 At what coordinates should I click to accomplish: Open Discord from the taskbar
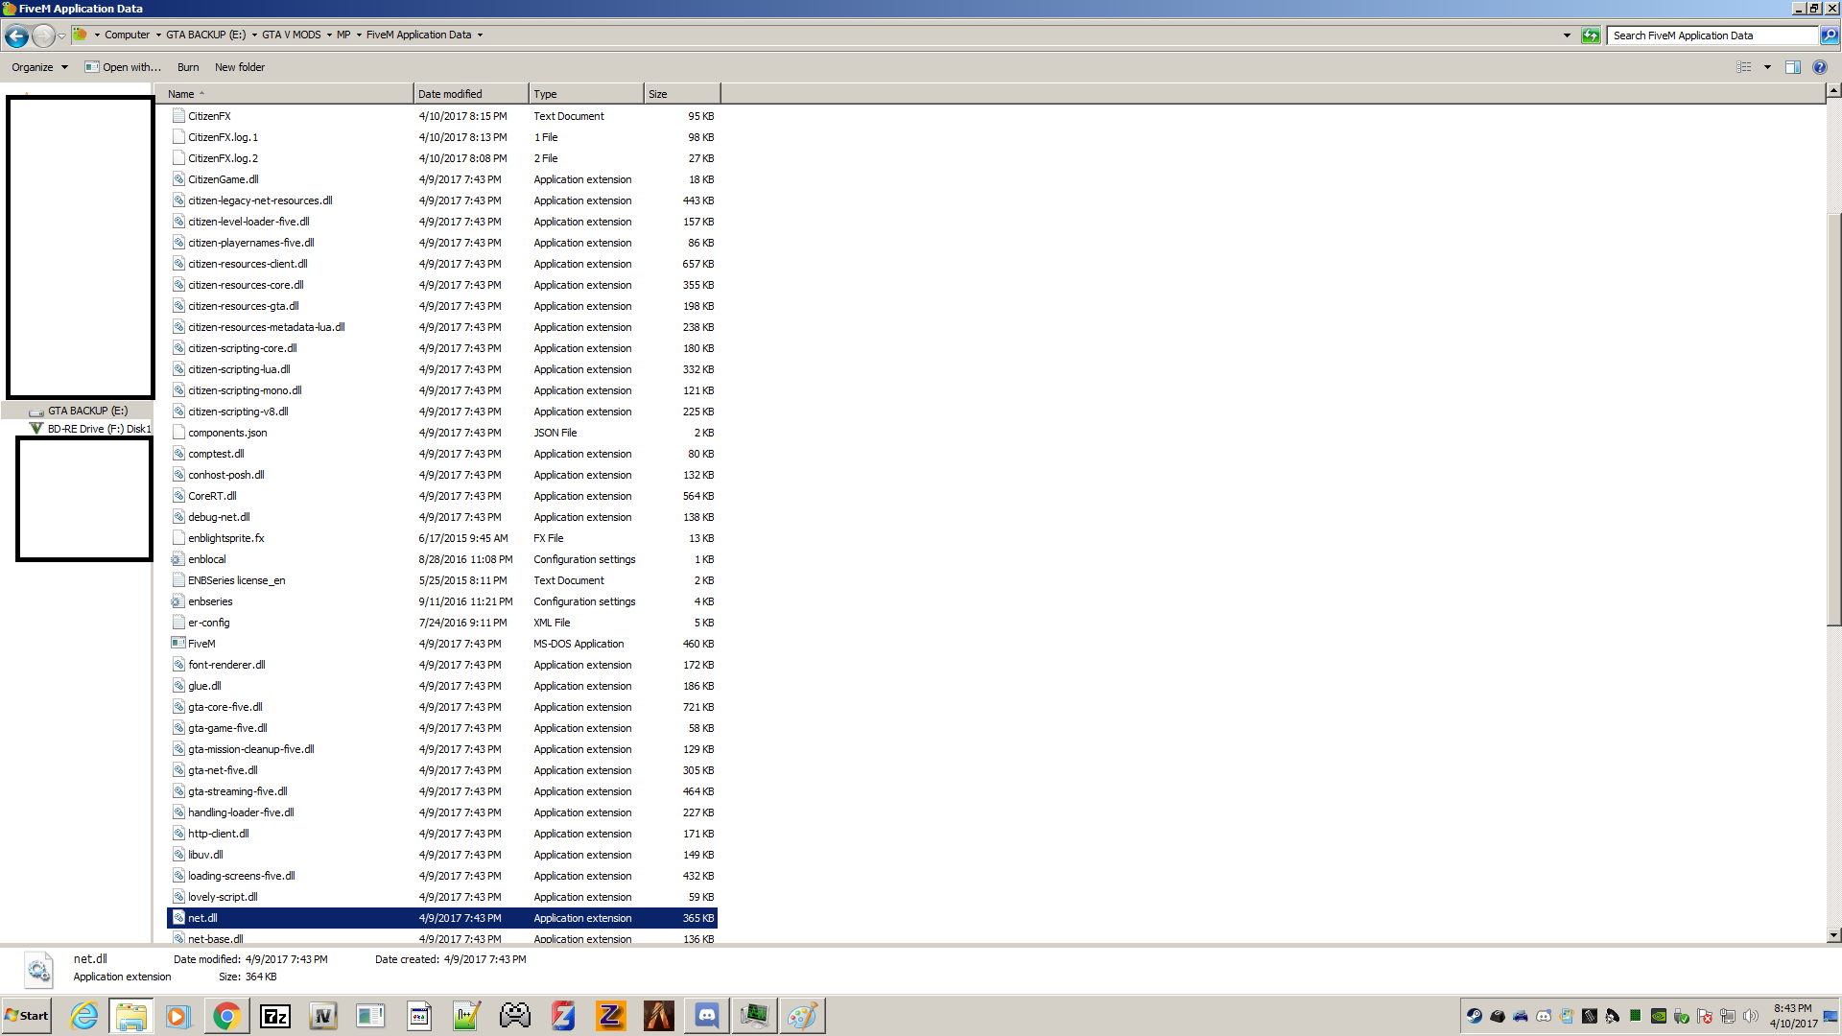click(707, 1016)
